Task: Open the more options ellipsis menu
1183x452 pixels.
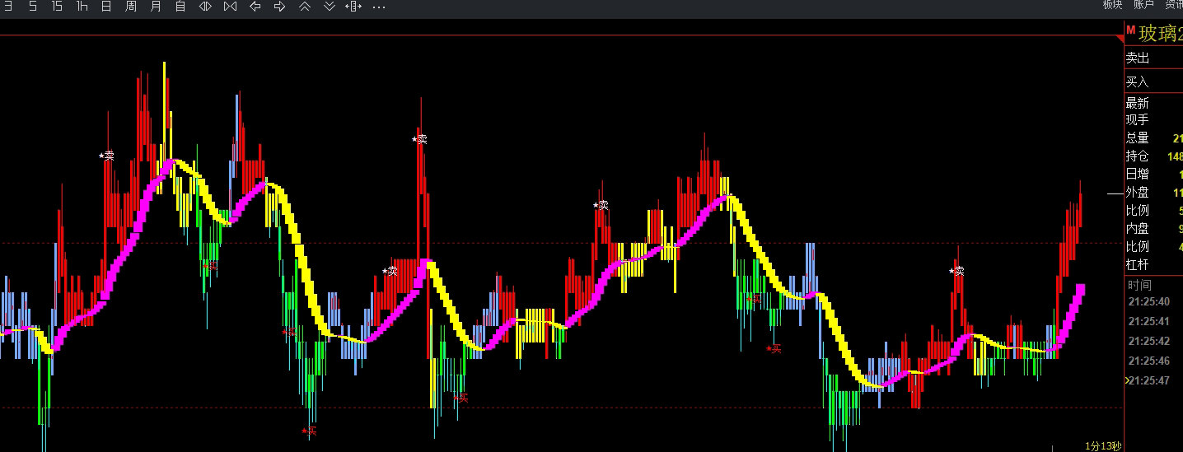Action: coord(379,7)
